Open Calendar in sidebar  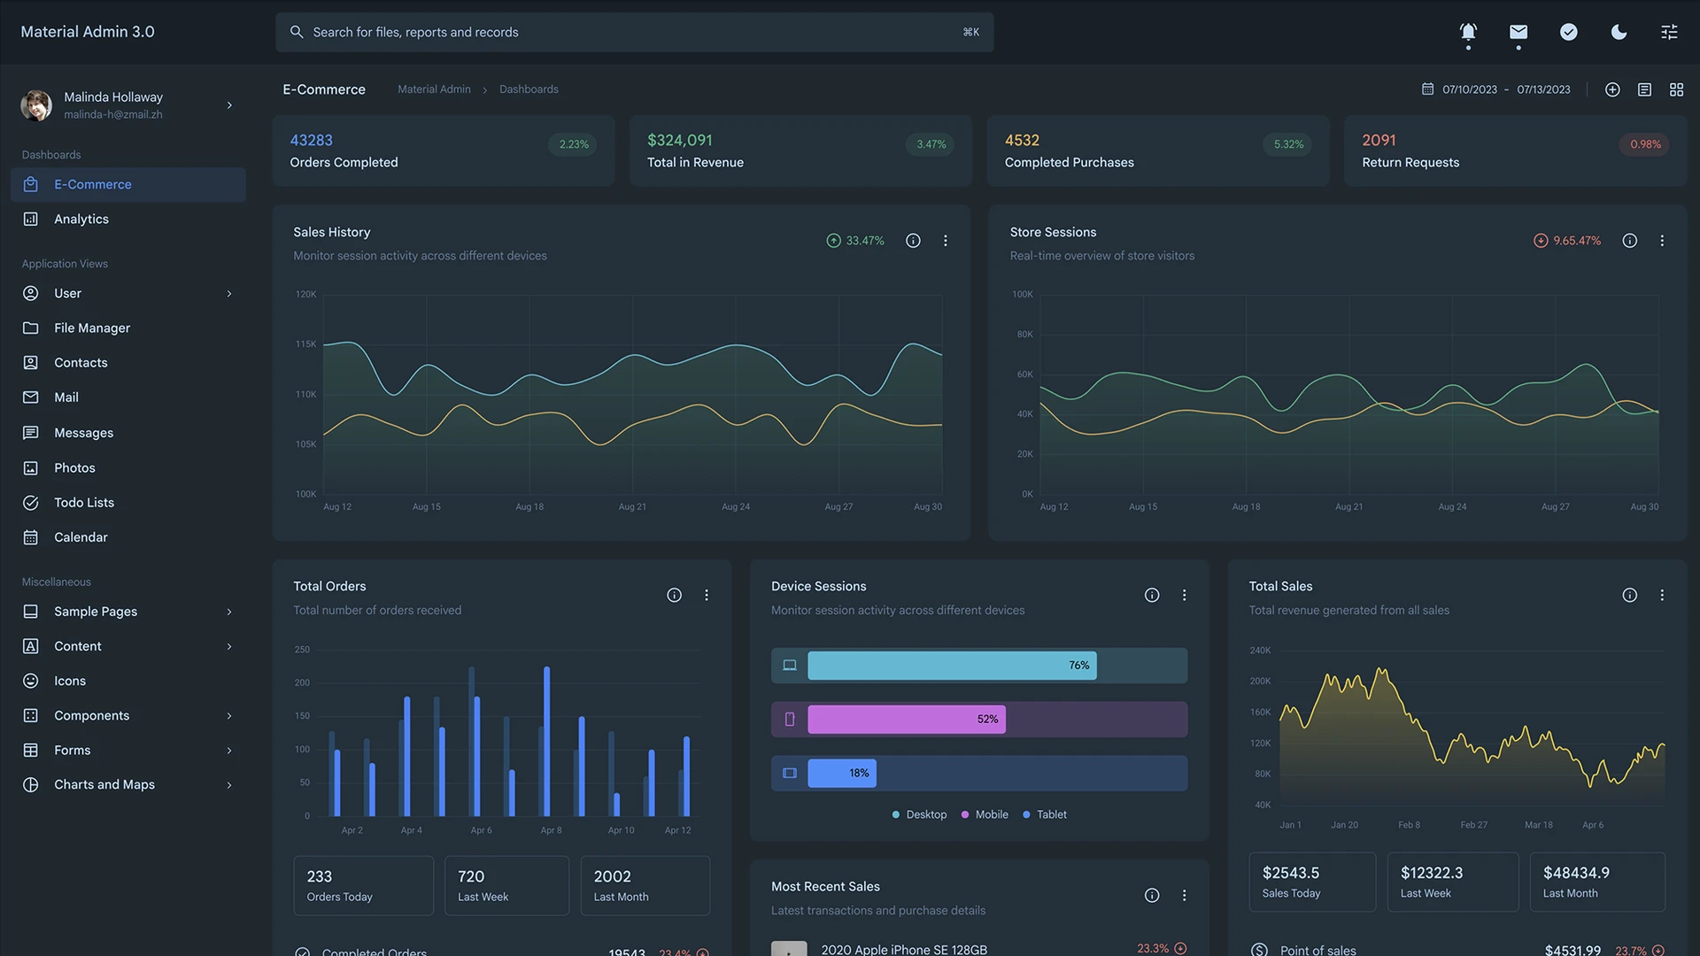(x=128, y=537)
